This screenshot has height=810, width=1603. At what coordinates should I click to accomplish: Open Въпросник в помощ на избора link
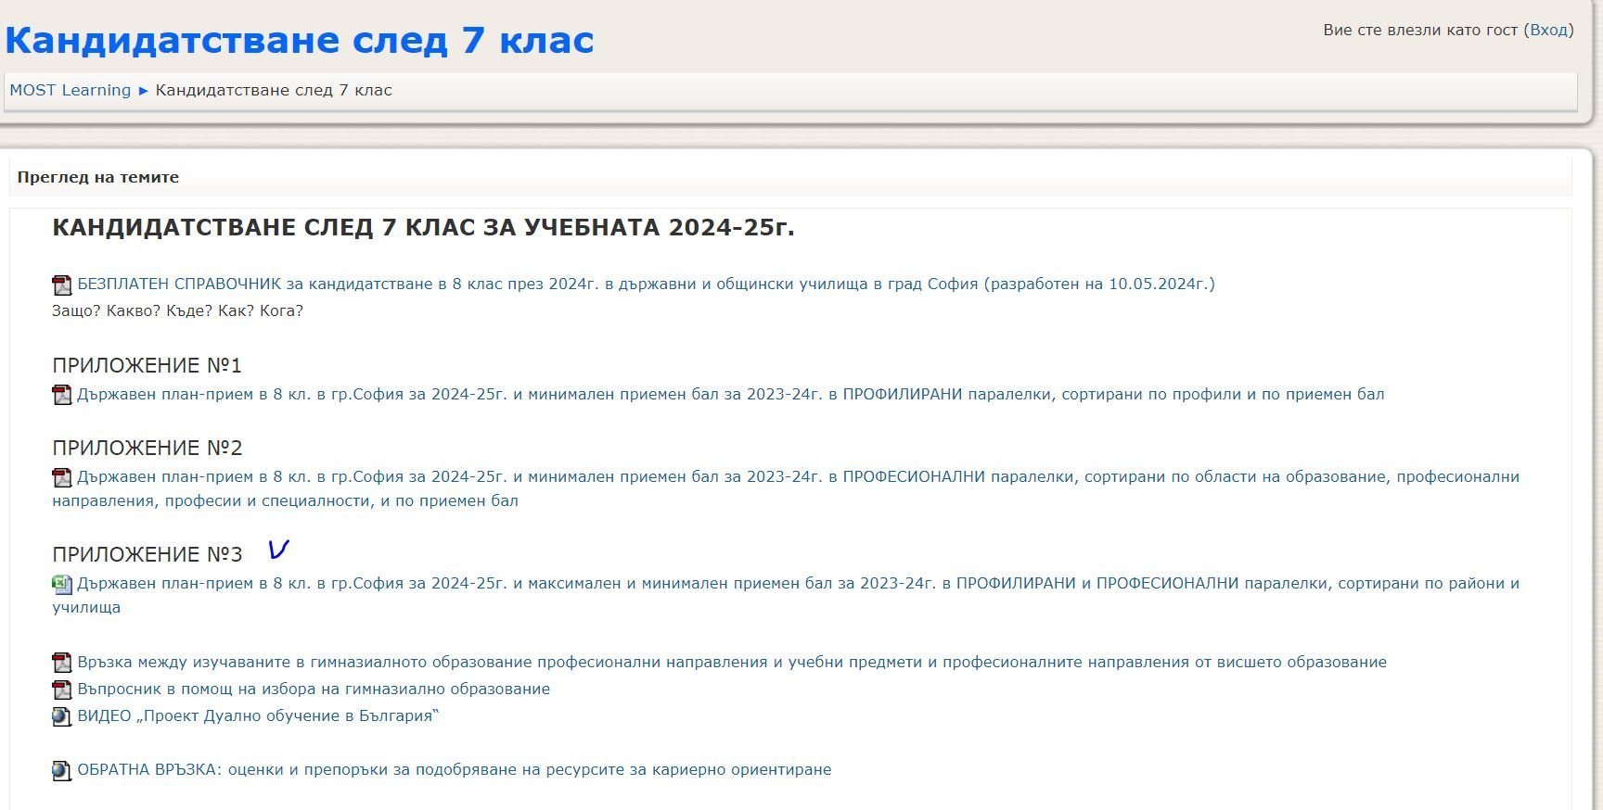pyautogui.click(x=313, y=689)
